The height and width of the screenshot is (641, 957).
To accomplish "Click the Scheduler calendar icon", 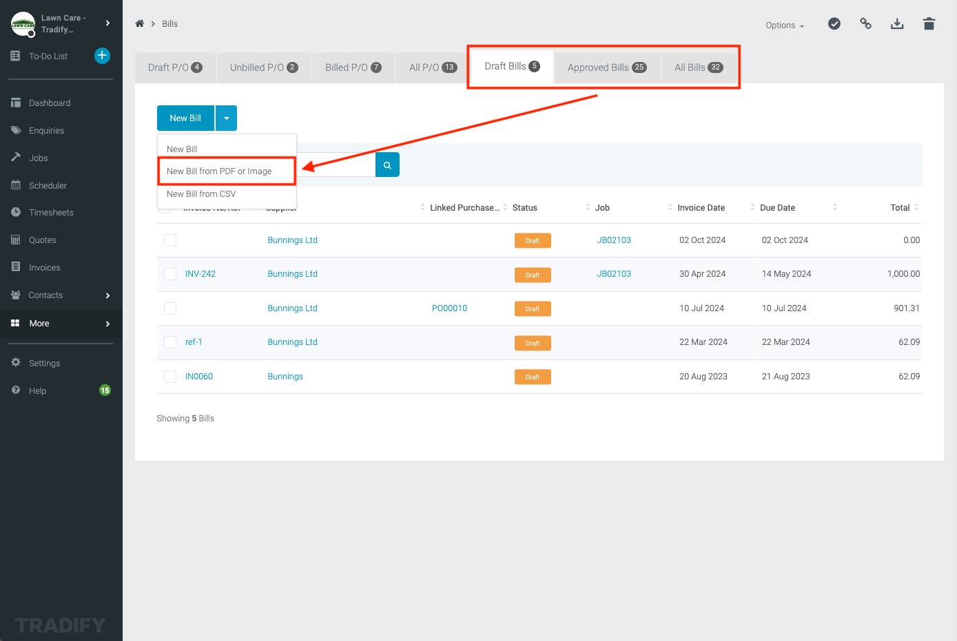I will 16,185.
